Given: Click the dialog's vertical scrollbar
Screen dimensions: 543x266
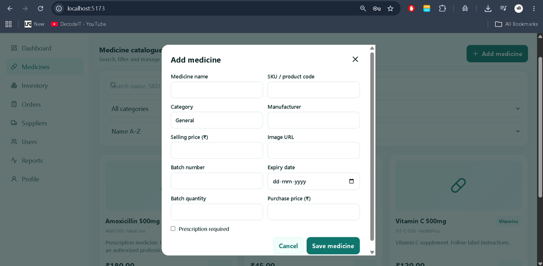Looking at the screenshot, I should pyautogui.click(x=372, y=146).
